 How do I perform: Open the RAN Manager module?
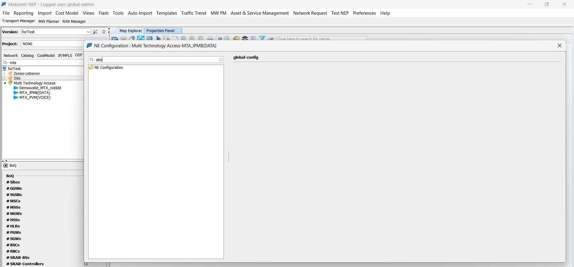click(x=74, y=21)
